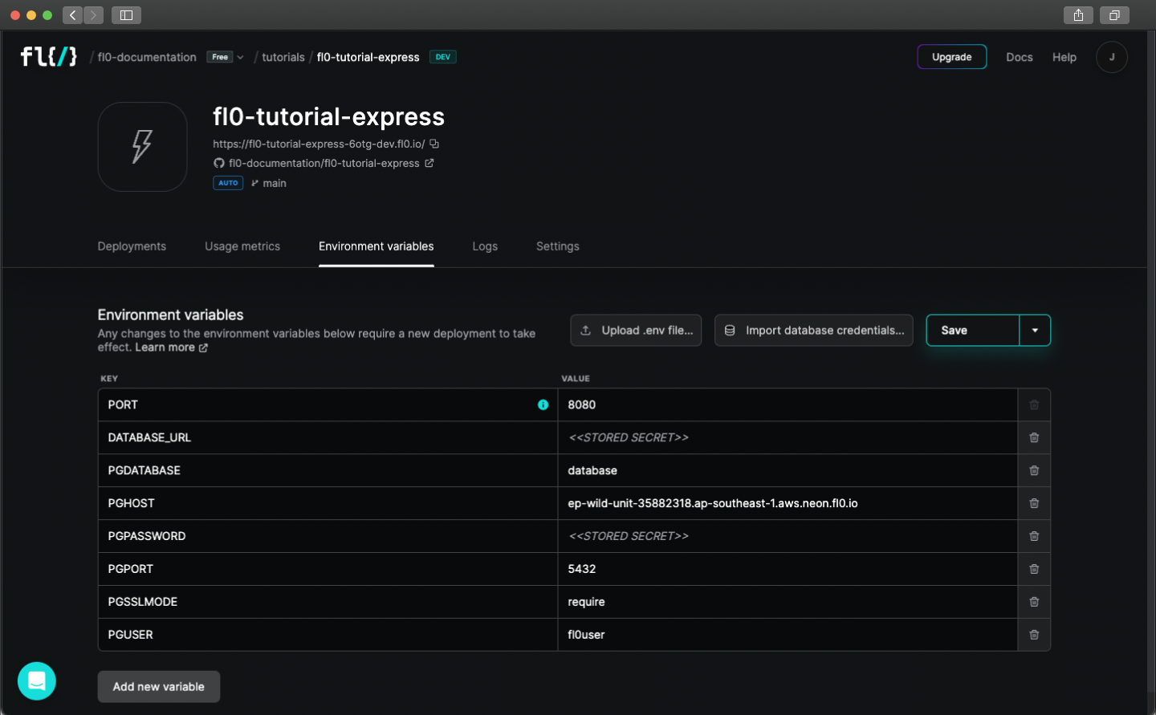Click fl0-tutorial-express breadcrumb
The image size is (1156, 715).
(368, 57)
